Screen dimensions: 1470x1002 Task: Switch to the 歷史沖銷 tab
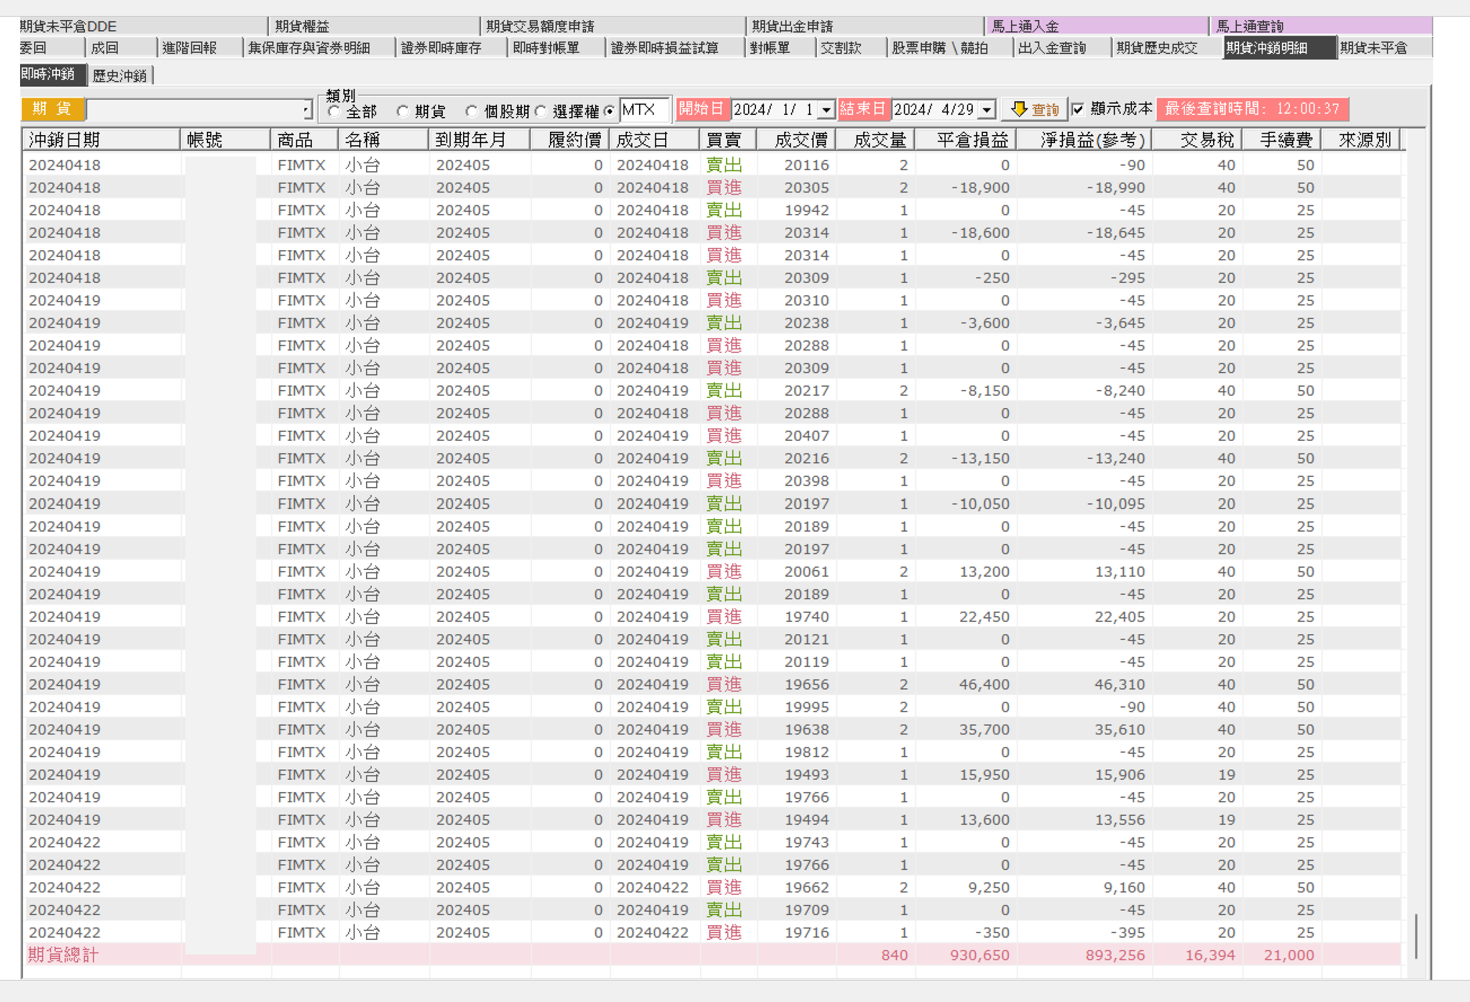pos(120,76)
